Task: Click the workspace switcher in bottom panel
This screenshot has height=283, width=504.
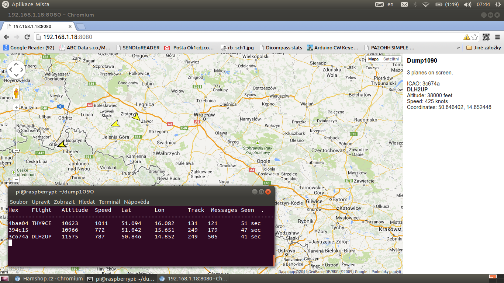Action: [496, 279]
